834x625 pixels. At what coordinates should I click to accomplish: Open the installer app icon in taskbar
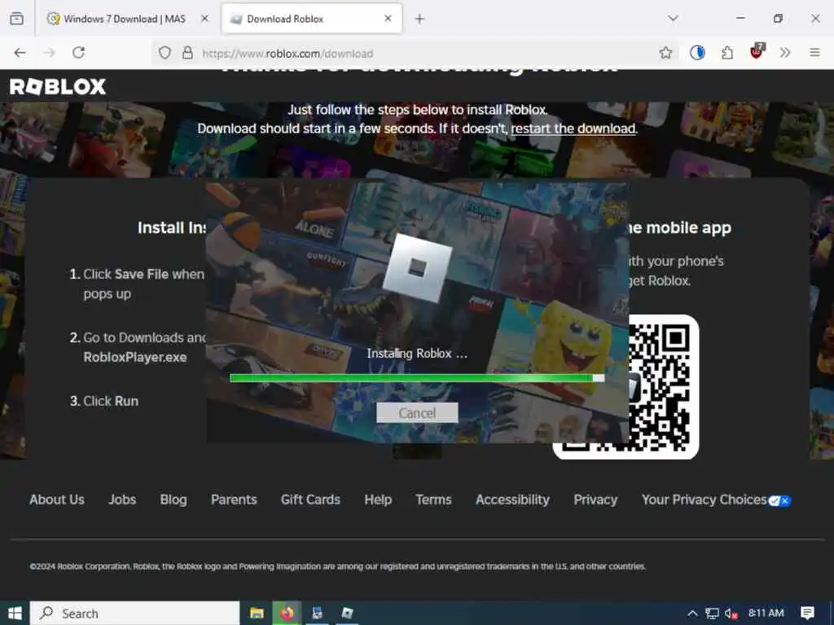(317, 614)
